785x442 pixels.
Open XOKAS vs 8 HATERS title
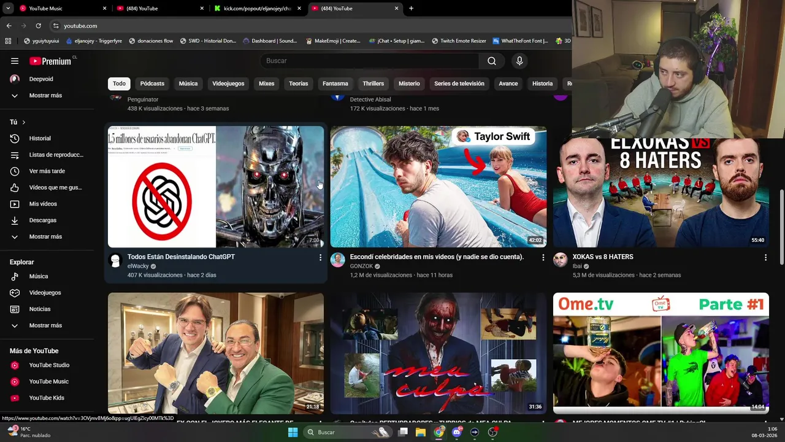pyautogui.click(x=603, y=257)
